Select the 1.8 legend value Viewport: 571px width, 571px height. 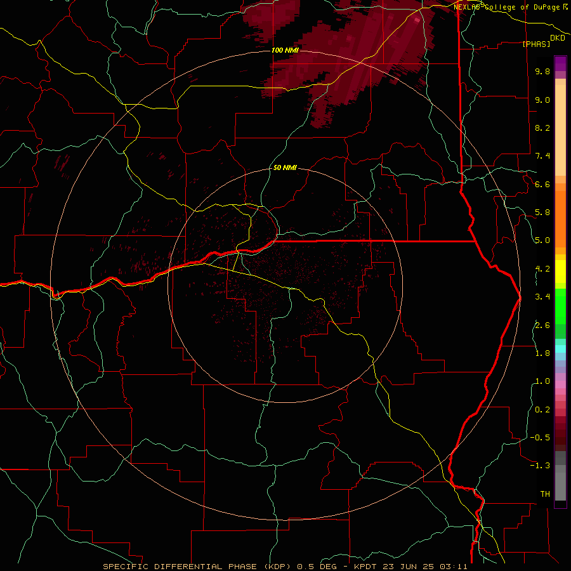[x=542, y=353]
